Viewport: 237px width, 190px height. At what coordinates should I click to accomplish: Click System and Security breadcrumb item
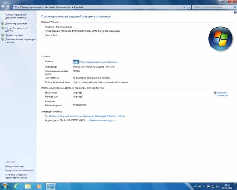tap(57, 7)
